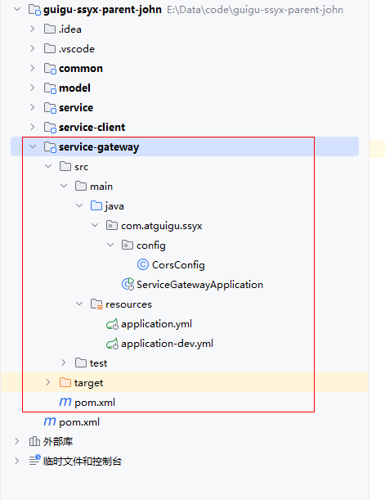Select the application.yml file name

click(156, 324)
